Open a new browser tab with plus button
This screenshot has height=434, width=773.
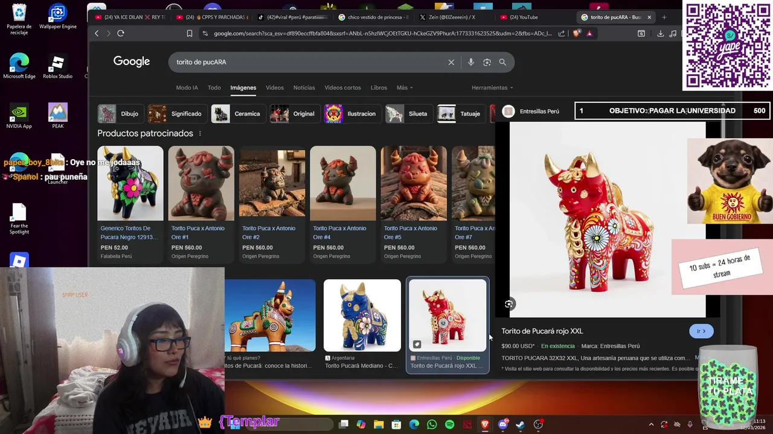click(x=664, y=17)
